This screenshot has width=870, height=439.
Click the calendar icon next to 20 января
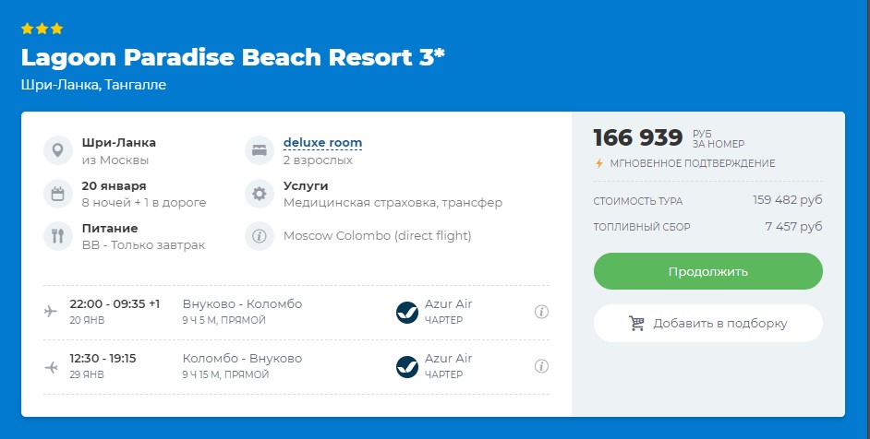click(x=58, y=194)
